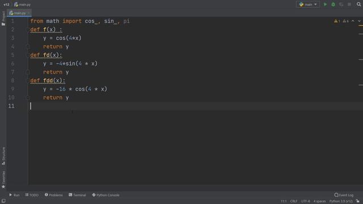The width and height of the screenshot is (363, 204).
Task: Change the CRLF line separator
Action: point(294,201)
